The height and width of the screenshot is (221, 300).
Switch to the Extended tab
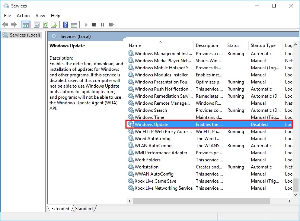click(x=60, y=209)
